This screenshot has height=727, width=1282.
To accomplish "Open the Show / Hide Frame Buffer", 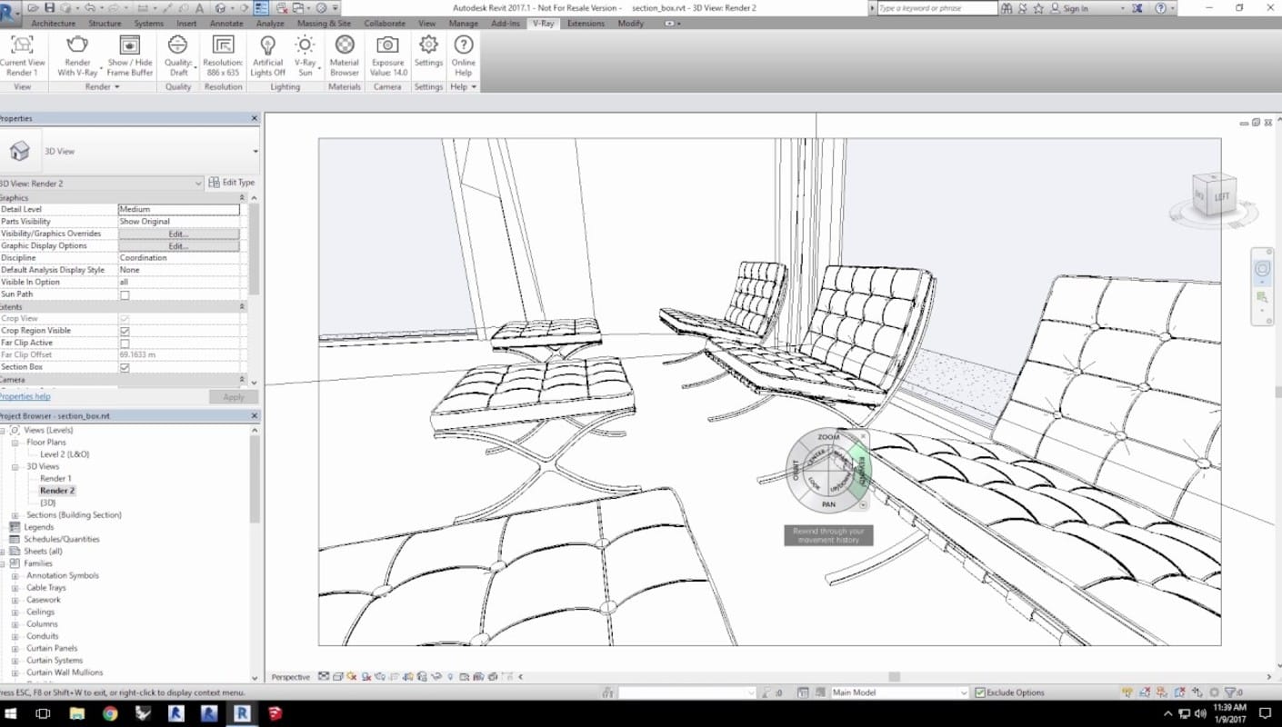I will tap(130, 45).
